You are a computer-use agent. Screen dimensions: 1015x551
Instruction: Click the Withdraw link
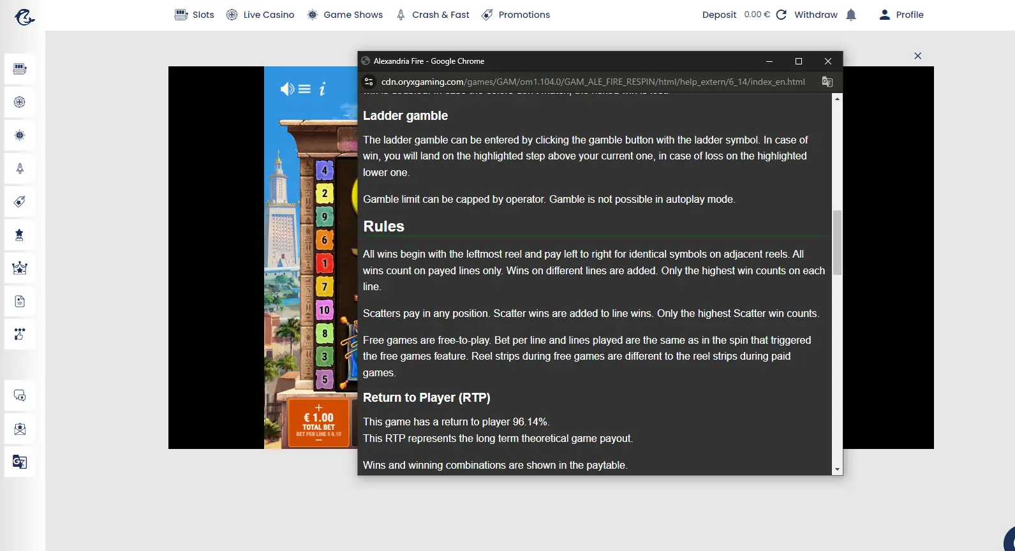pyautogui.click(x=816, y=15)
